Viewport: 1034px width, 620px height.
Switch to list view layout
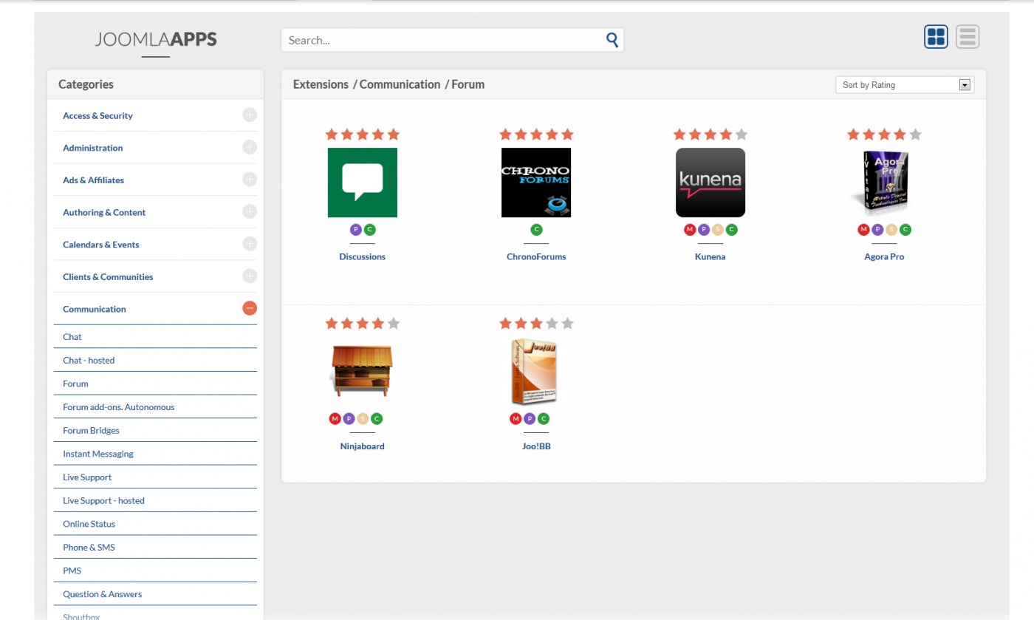coord(968,37)
